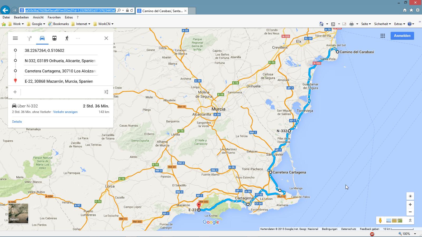Switch to walking travel mode
Image resolution: width=422 pixels, height=237 pixels.
(67, 38)
